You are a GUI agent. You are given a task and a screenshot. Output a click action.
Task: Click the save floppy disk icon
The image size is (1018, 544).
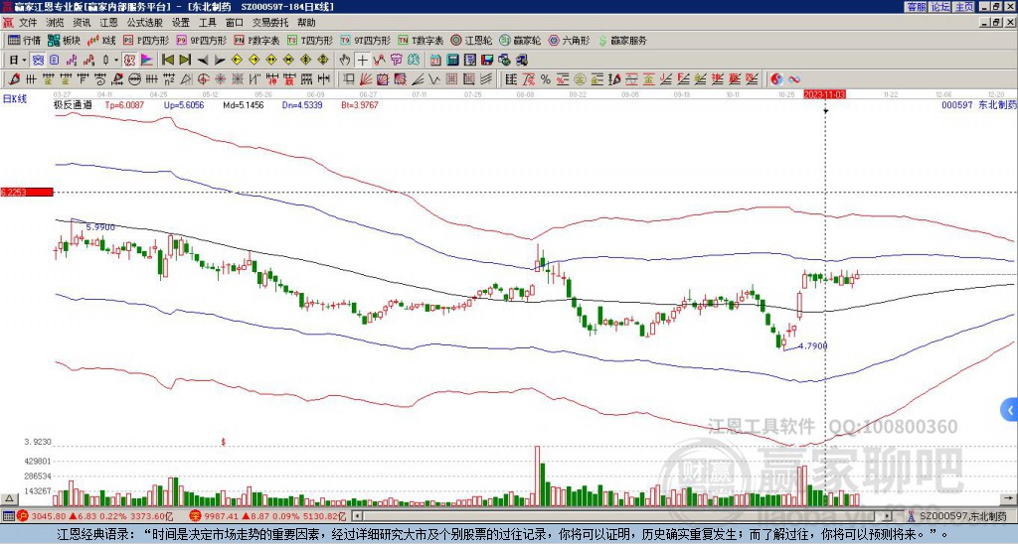click(487, 61)
